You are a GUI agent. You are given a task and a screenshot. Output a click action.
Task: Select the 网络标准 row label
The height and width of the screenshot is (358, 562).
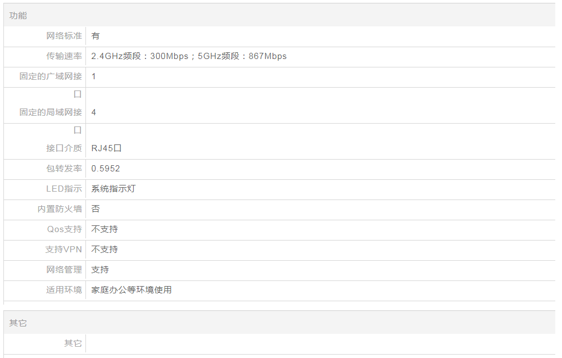pos(64,36)
